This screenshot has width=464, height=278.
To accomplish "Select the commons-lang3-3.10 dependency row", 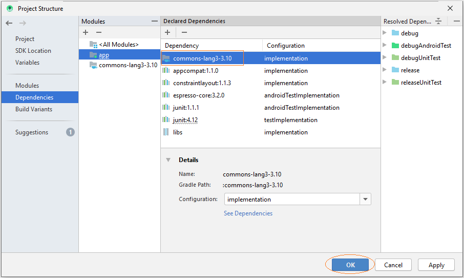I will (270, 58).
